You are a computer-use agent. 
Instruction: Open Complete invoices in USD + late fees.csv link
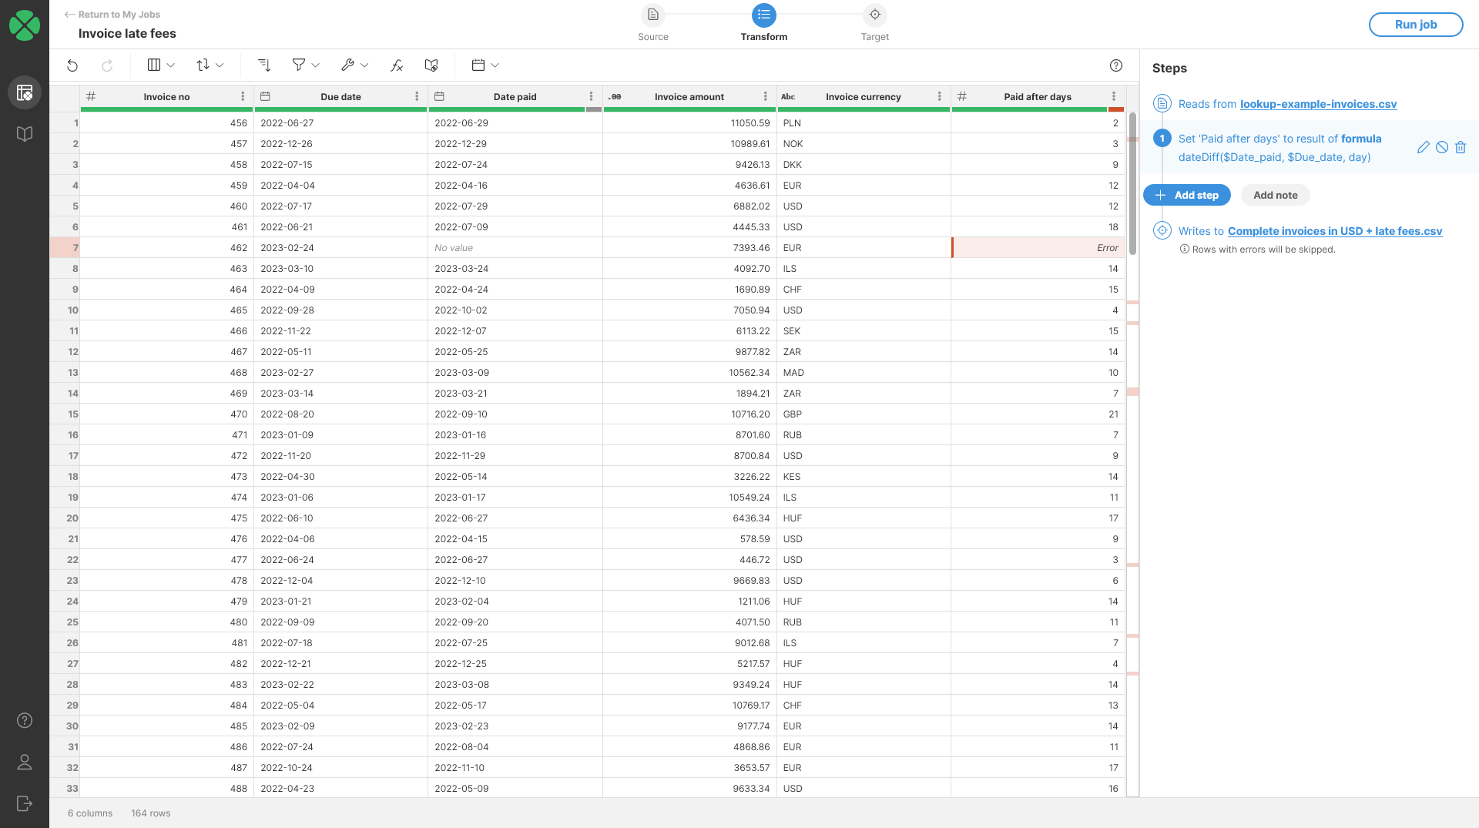click(1336, 231)
